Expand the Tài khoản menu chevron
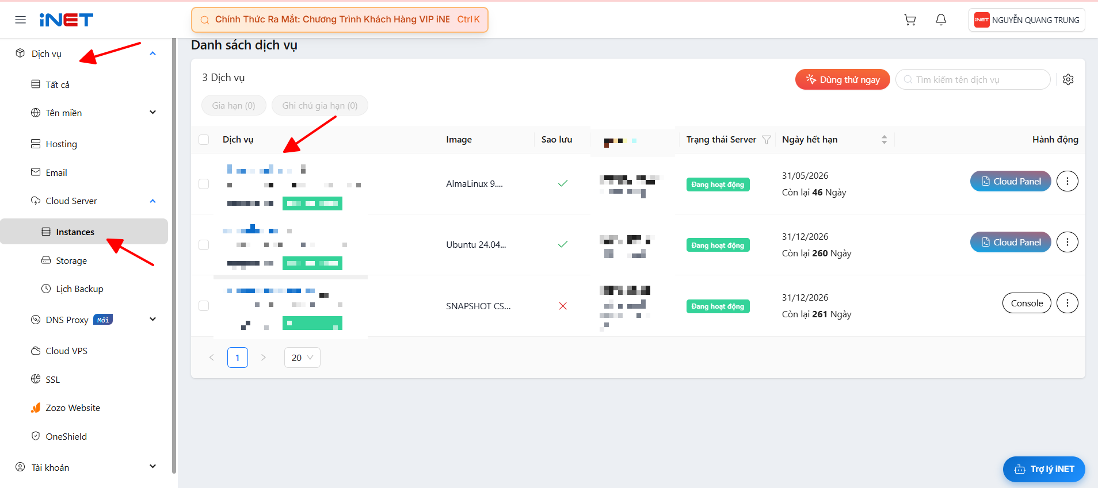The height and width of the screenshot is (488, 1098). [x=152, y=467]
